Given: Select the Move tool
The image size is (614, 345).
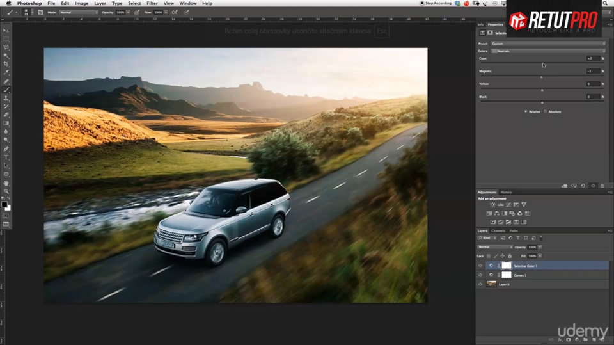Looking at the screenshot, I should (6, 31).
